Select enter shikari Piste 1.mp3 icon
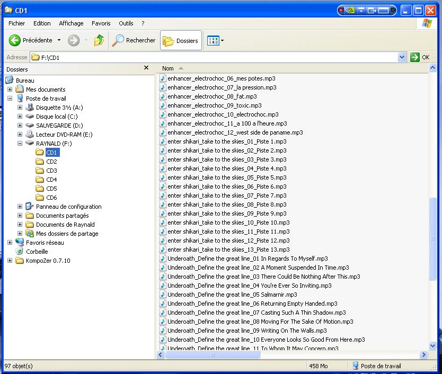This screenshot has width=442, height=374. [163, 141]
